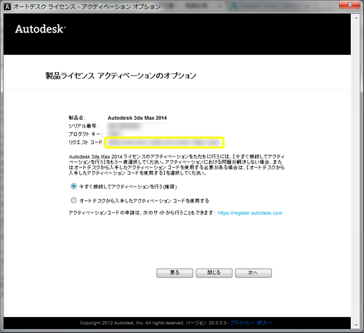Click the リクエスト コード label
The height and width of the screenshot is (333, 364).
pos(85,142)
